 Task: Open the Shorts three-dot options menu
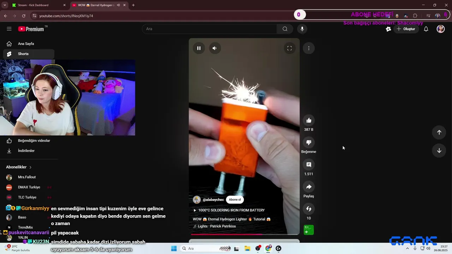pos(309,48)
